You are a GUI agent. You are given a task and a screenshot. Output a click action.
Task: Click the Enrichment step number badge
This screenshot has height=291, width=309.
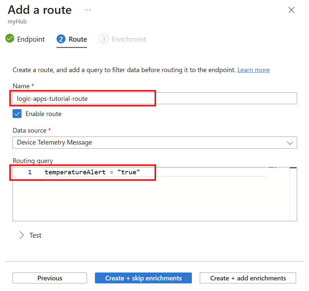point(104,39)
